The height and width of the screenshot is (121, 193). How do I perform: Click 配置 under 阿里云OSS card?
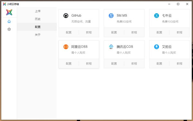[x=69, y=64]
